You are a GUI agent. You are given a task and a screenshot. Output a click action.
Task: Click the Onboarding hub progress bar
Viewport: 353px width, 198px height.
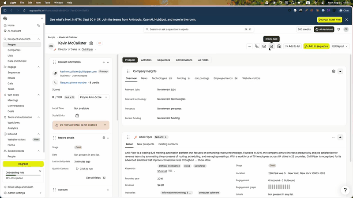click(x=23, y=175)
